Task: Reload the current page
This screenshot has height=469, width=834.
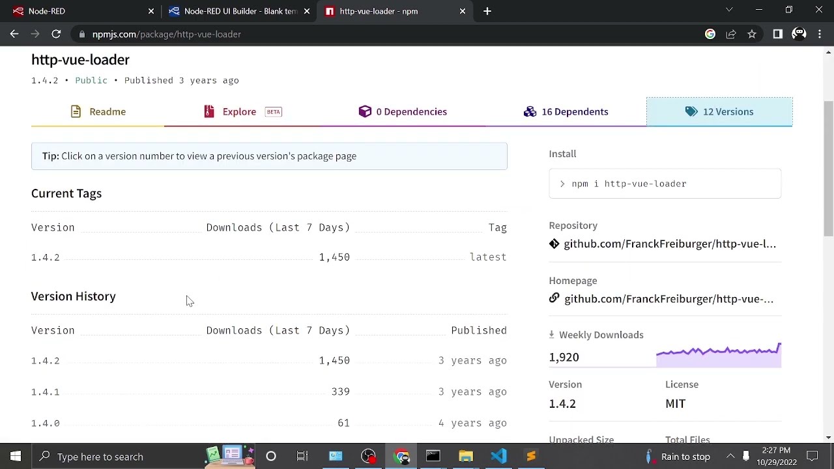Action: [56, 34]
